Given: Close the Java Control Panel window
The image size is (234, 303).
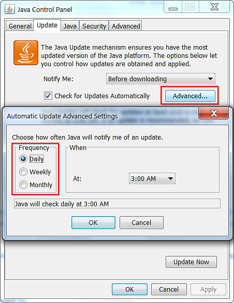Looking at the screenshot, I should pyautogui.click(x=214, y=7).
